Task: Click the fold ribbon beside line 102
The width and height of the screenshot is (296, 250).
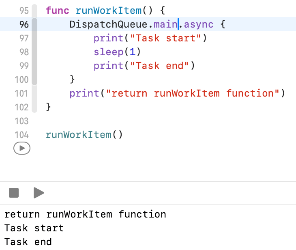Action: pos(34,107)
